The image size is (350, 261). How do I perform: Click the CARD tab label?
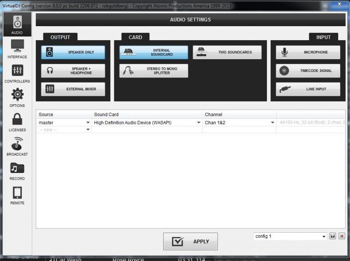[x=135, y=37]
